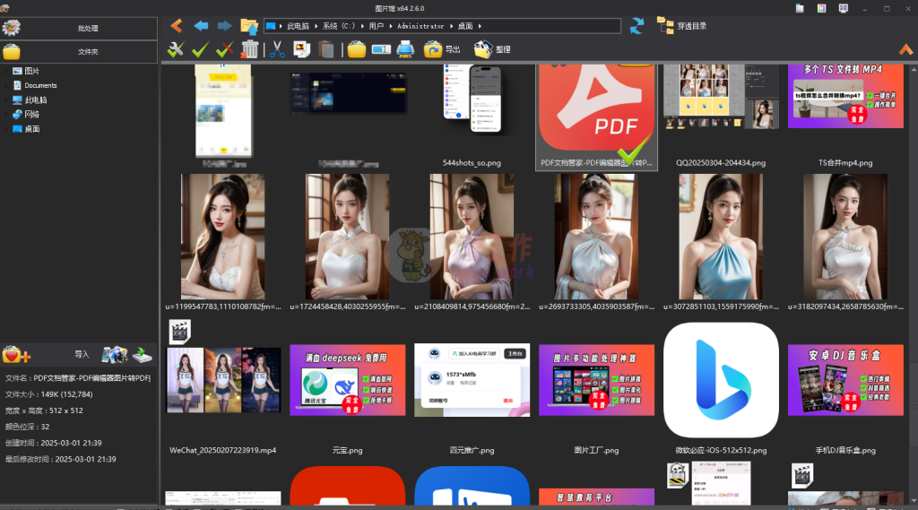Open the 批处理 panel tab

(x=88, y=29)
